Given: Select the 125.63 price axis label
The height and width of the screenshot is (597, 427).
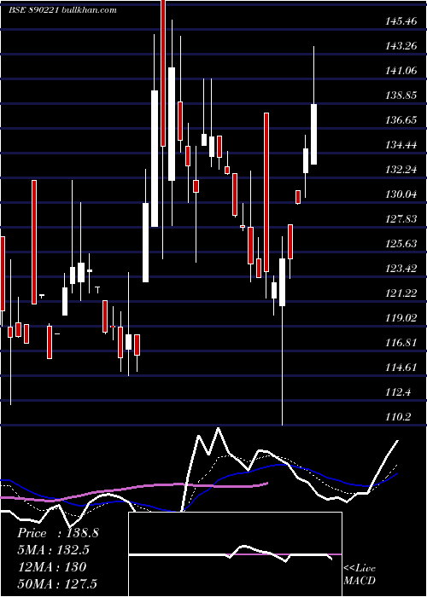Looking at the screenshot, I should (x=401, y=244).
